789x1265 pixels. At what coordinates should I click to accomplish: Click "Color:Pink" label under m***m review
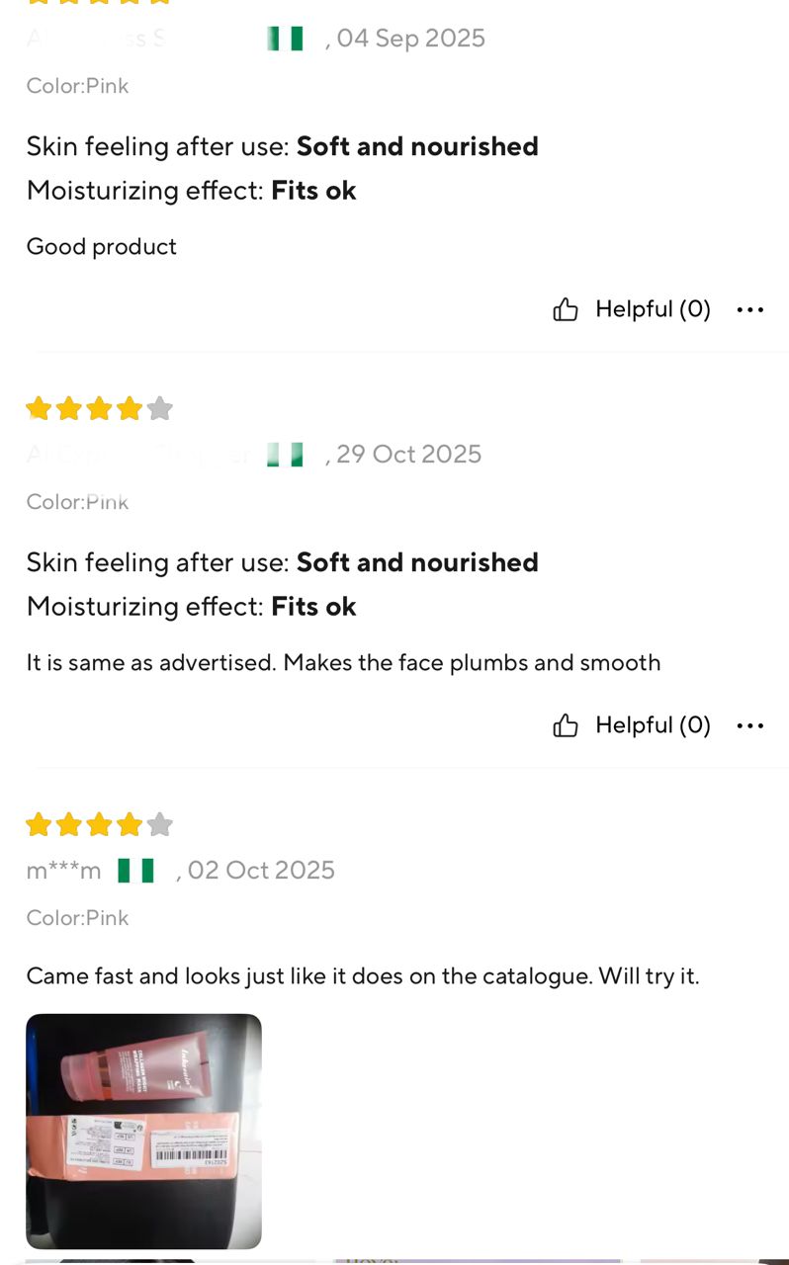point(77,918)
